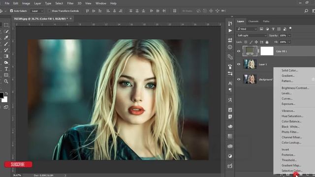The width and height of the screenshot is (315, 177).
Task: Toggle the Auto-Select checkbox
Action: pos(11,11)
